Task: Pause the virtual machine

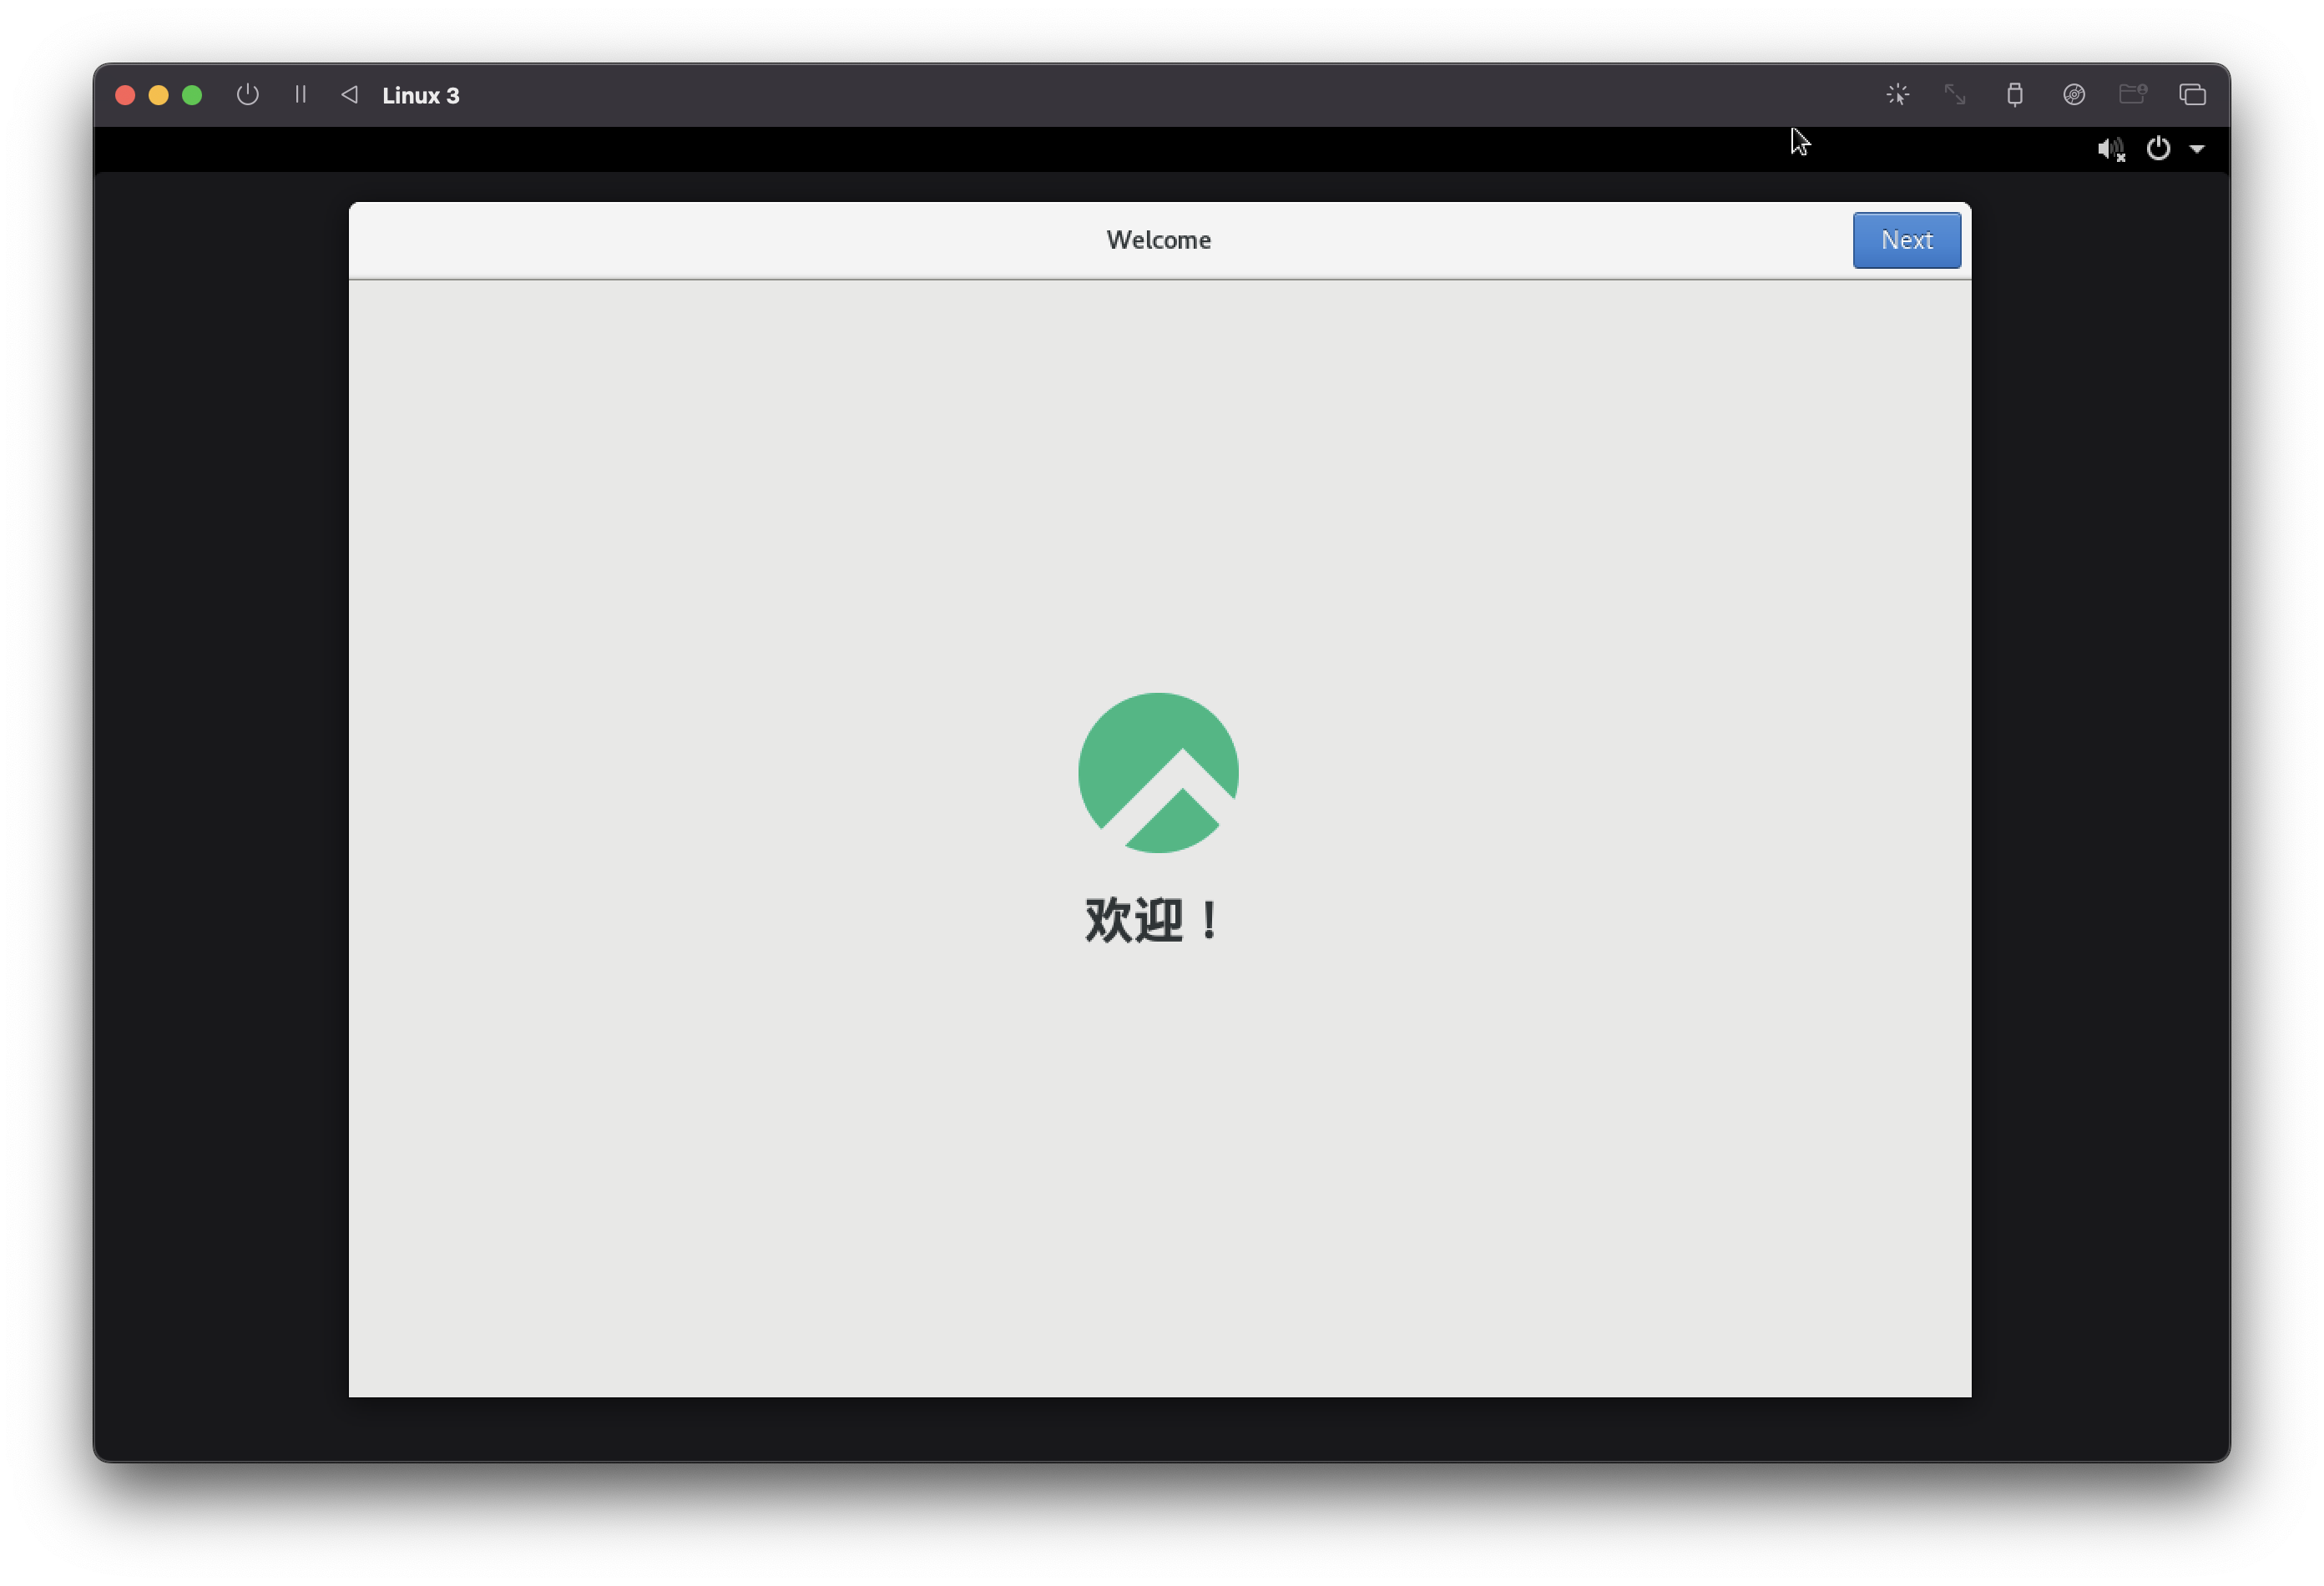Action: click(x=300, y=95)
